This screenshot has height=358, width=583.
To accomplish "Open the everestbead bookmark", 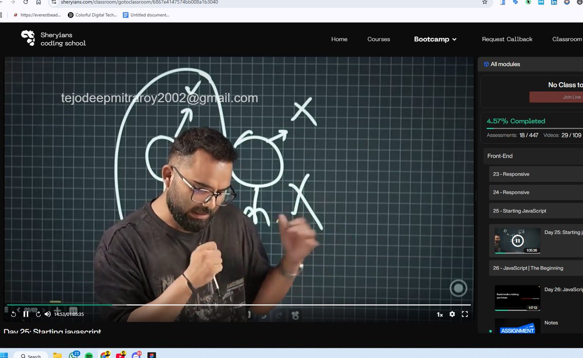I will pyautogui.click(x=37, y=15).
